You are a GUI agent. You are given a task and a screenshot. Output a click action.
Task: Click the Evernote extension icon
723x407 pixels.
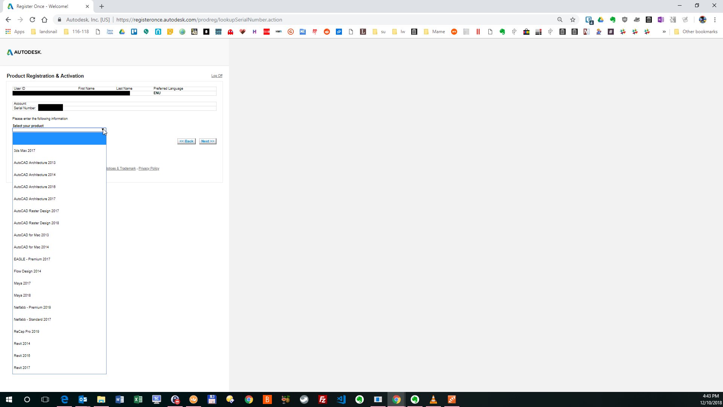point(613,20)
